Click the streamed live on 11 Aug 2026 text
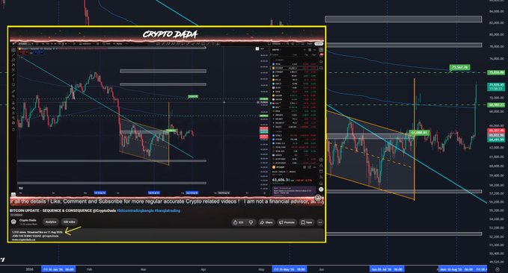508x273 pixels. coord(46,232)
